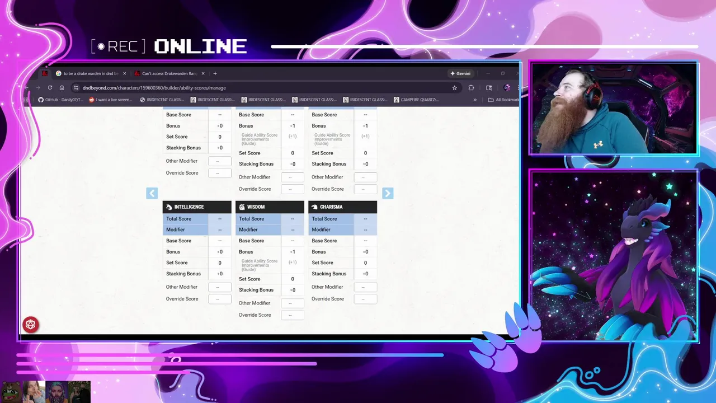
Task: Click Override Score field above Charisma card
Action: coord(365,189)
